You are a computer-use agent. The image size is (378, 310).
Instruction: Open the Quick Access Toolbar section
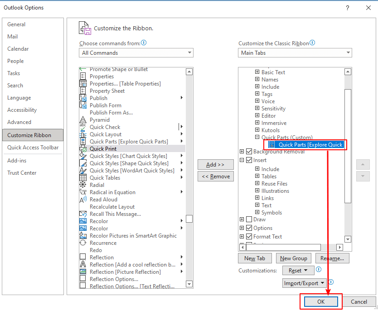33,148
